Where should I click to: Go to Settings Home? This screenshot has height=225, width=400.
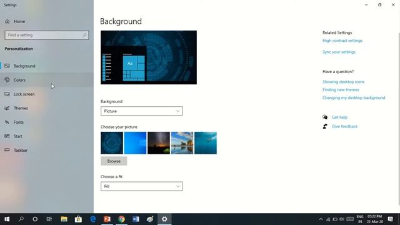click(x=19, y=21)
